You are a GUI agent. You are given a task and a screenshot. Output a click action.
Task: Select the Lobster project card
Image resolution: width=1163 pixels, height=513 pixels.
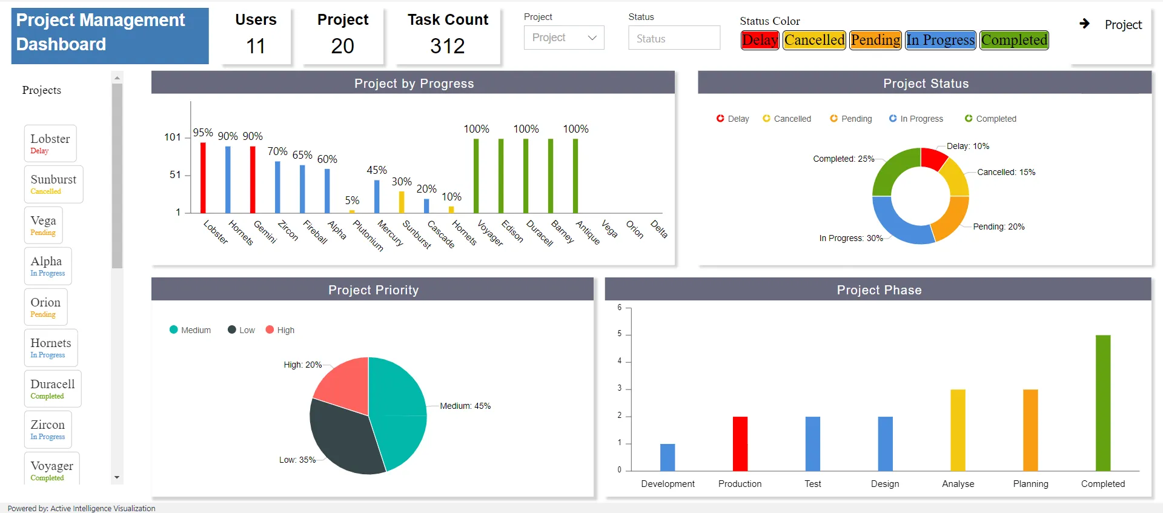(x=50, y=144)
